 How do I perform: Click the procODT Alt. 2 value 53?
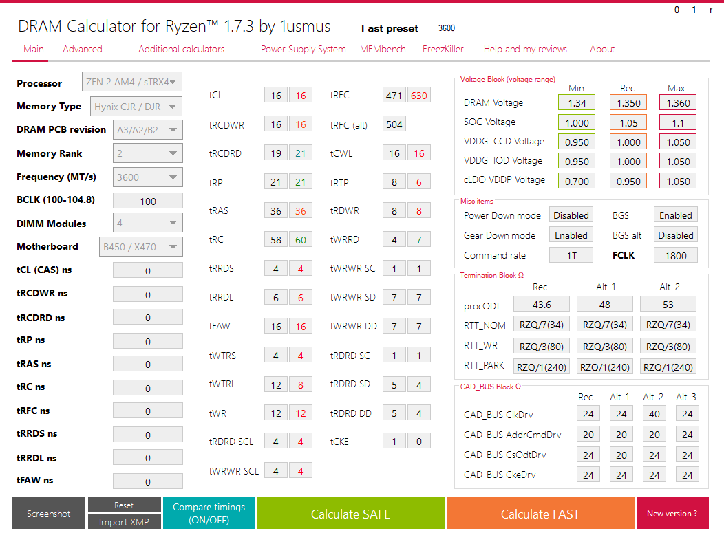[668, 305]
